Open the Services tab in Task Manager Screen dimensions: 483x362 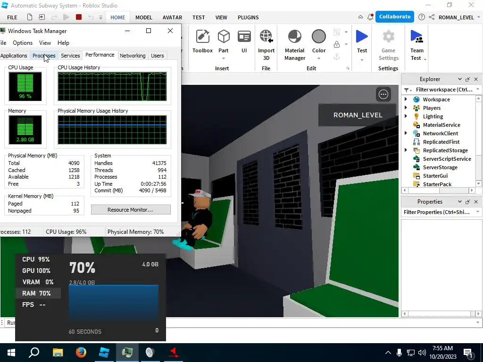[70, 56]
